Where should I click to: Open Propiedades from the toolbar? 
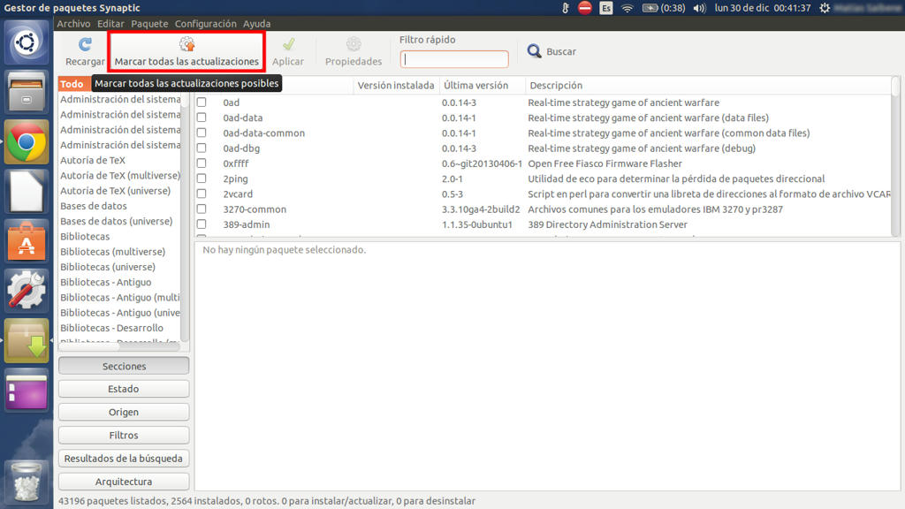click(x=354, y=51)
